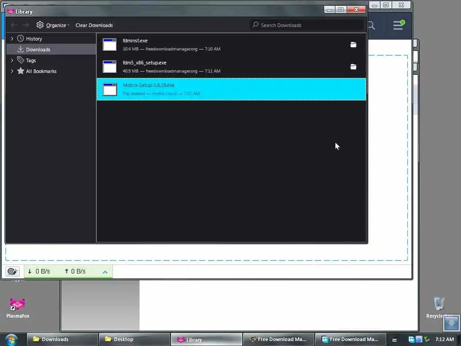
Task: Switch to Library taskbar button
Action: click(x=206, y=339)
